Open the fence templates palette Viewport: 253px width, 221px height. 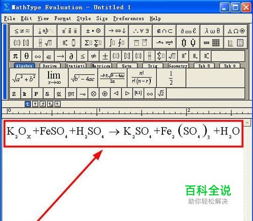tap(22, 43)
